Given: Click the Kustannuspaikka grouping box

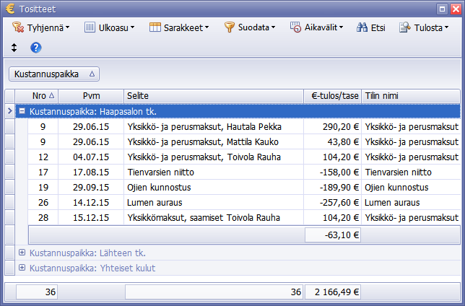Looking at the screenshot, I should coord(54,74).
